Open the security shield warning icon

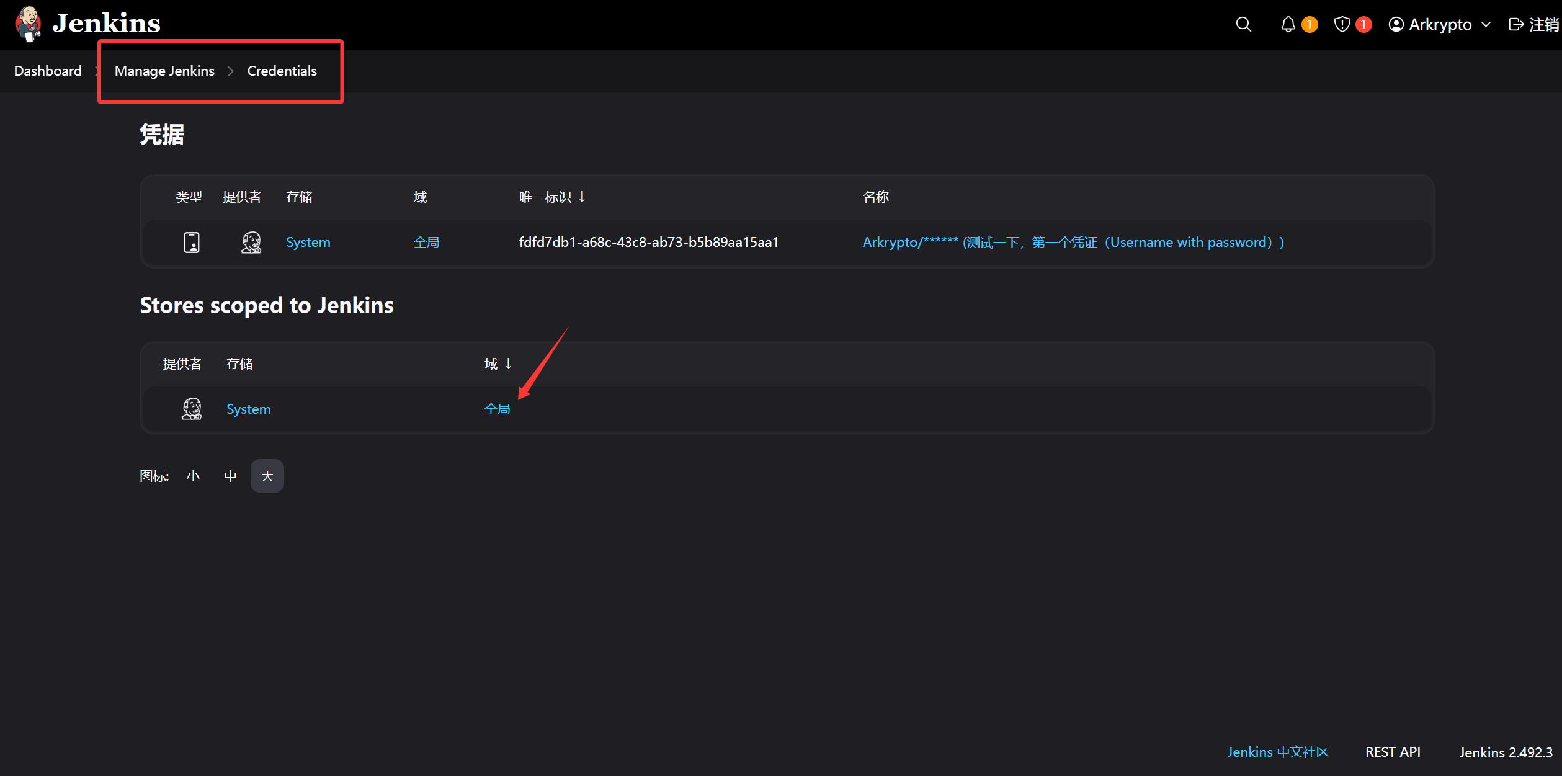click(1342, 24)
